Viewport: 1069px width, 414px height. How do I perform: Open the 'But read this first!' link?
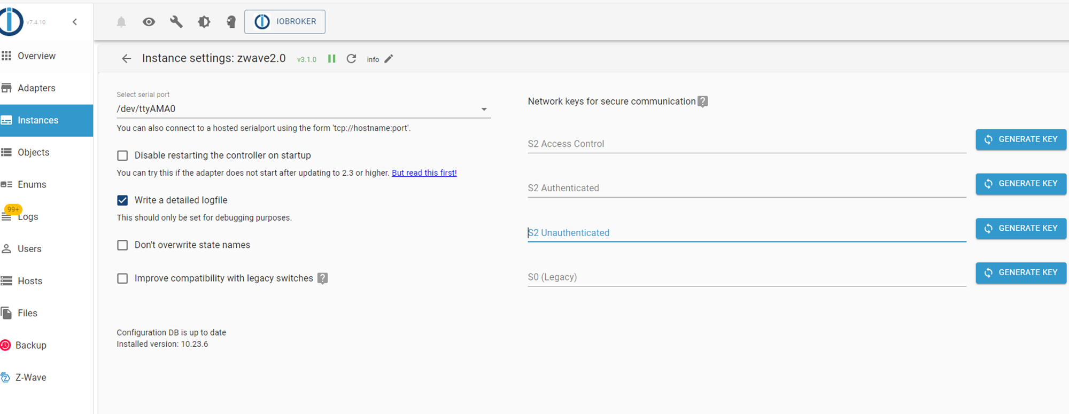424,173
